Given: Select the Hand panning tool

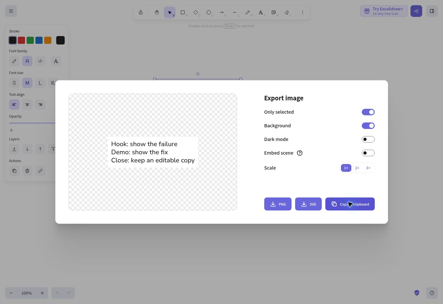Looking at the screenshot, I should point(157,12).
